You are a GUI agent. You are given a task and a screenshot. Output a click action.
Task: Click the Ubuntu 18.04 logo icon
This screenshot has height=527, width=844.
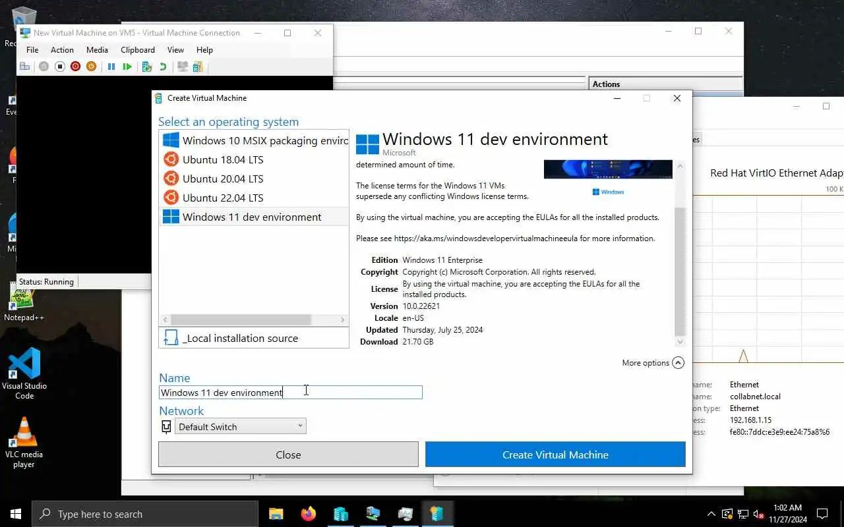point(171,159)
